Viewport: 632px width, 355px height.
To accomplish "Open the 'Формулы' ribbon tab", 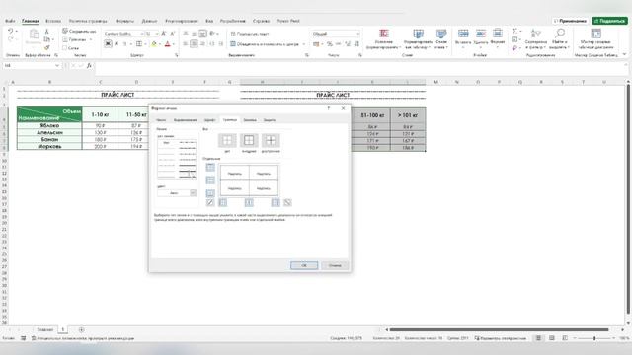I will 124,21.
